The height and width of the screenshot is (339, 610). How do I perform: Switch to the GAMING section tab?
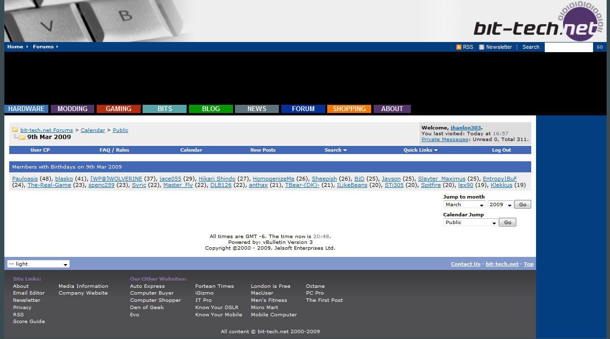click(118, 109)
